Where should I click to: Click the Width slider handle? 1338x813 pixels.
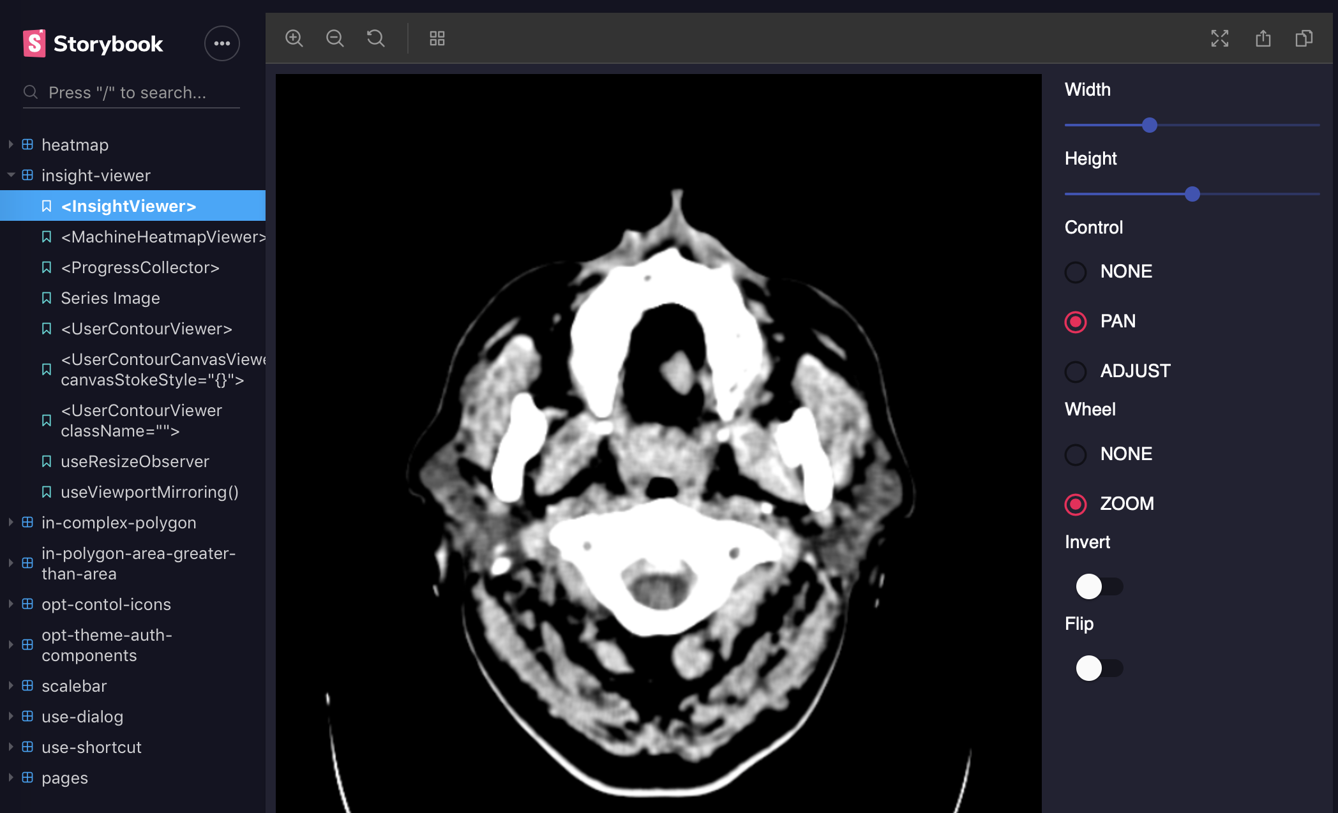pos(1149,125)
